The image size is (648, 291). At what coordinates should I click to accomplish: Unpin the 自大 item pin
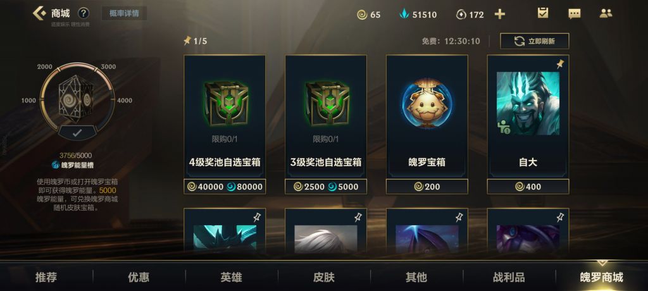560,64
